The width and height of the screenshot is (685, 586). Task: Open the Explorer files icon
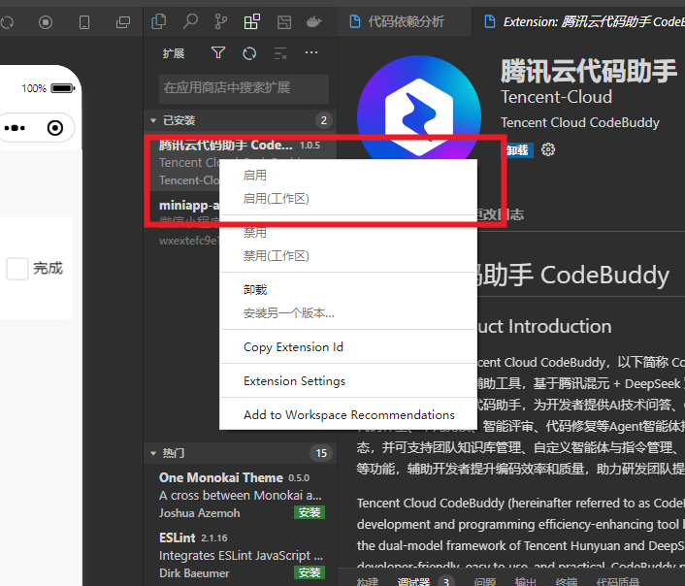pos(158,21)
